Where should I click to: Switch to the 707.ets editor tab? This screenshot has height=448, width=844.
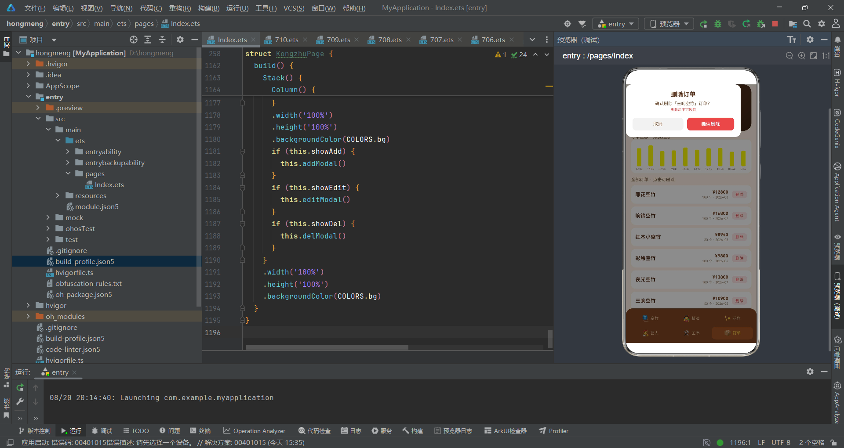(441, 40)
